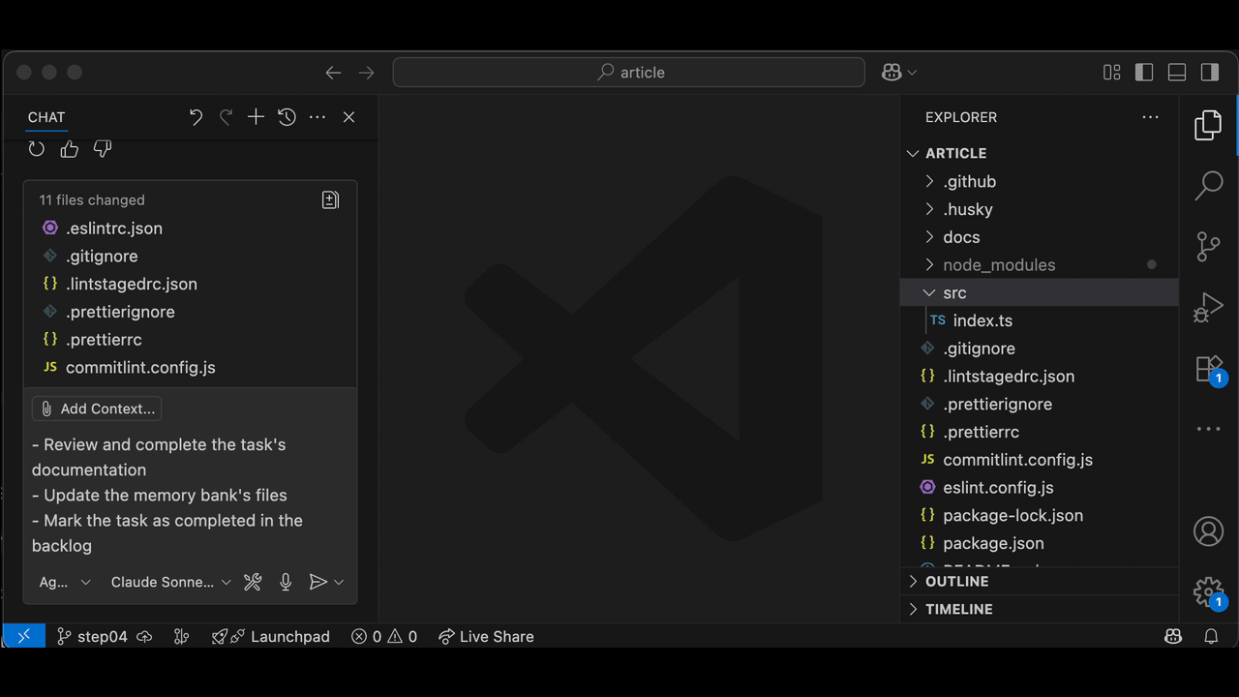
Task: Open the Claude Sonnet model picker dropdown
Action: 170,582
